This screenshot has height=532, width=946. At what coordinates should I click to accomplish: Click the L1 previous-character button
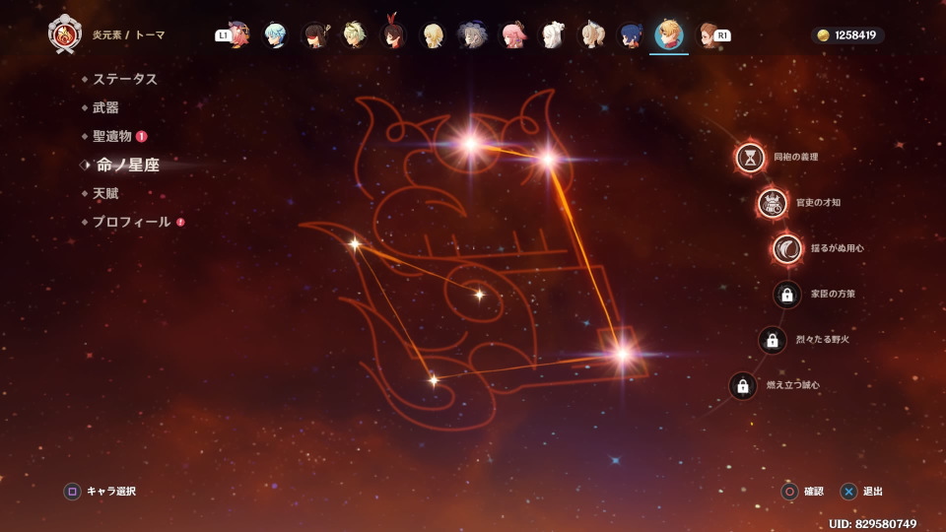[223, 35]
